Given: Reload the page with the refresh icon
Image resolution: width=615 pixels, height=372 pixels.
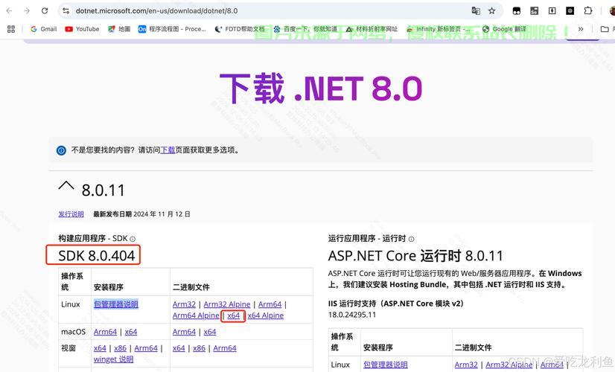Looking at the screenshot, I should (x=45, y=11).
